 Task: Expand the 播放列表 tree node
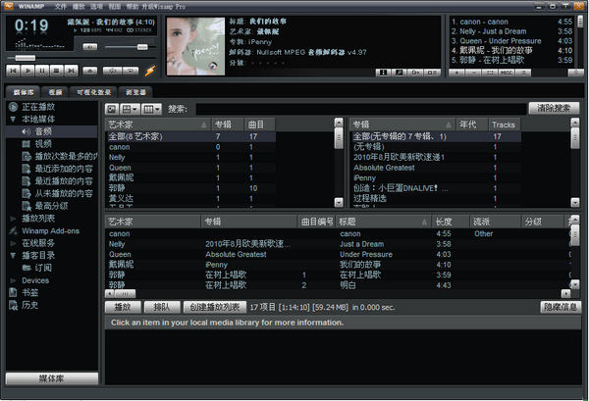coord(13,219)
